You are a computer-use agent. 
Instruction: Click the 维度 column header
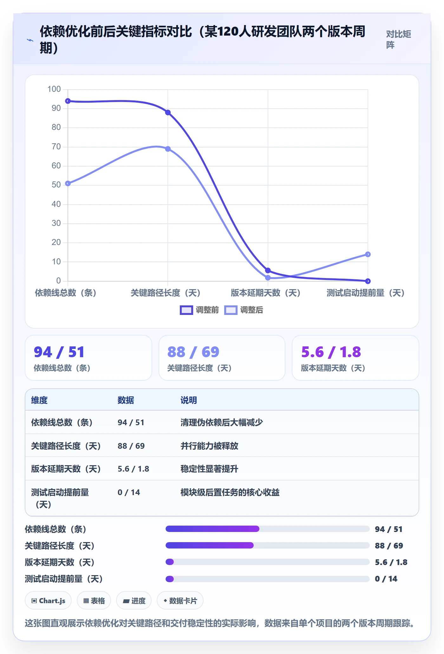pos(39,400)
